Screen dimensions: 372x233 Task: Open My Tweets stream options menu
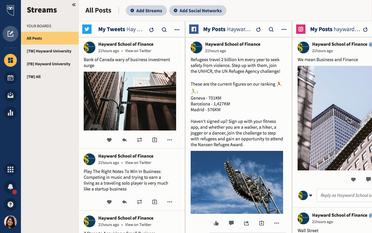(177, 29)
